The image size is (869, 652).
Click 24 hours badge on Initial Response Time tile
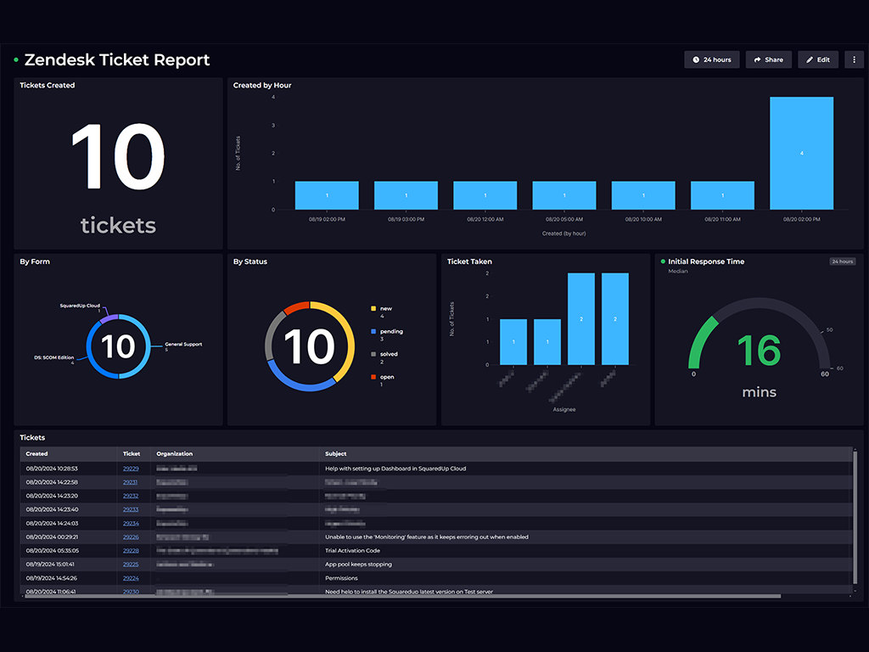tap(842, 261)
